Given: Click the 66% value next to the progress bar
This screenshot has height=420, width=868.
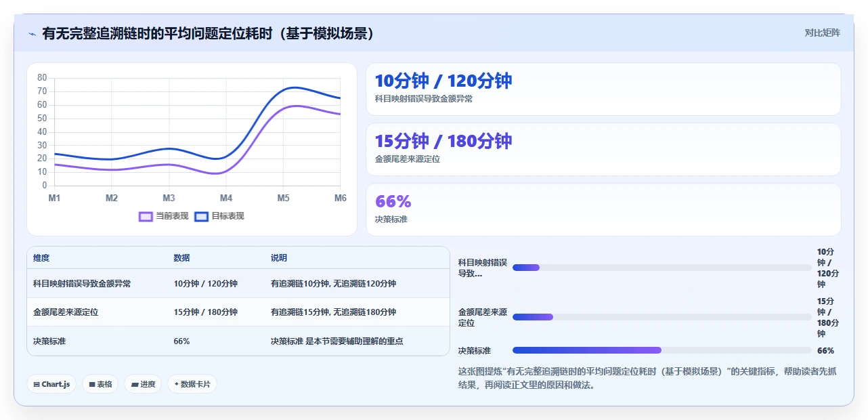Looking at the screenshot, I should pyautogui.click(x=826, y=351).
